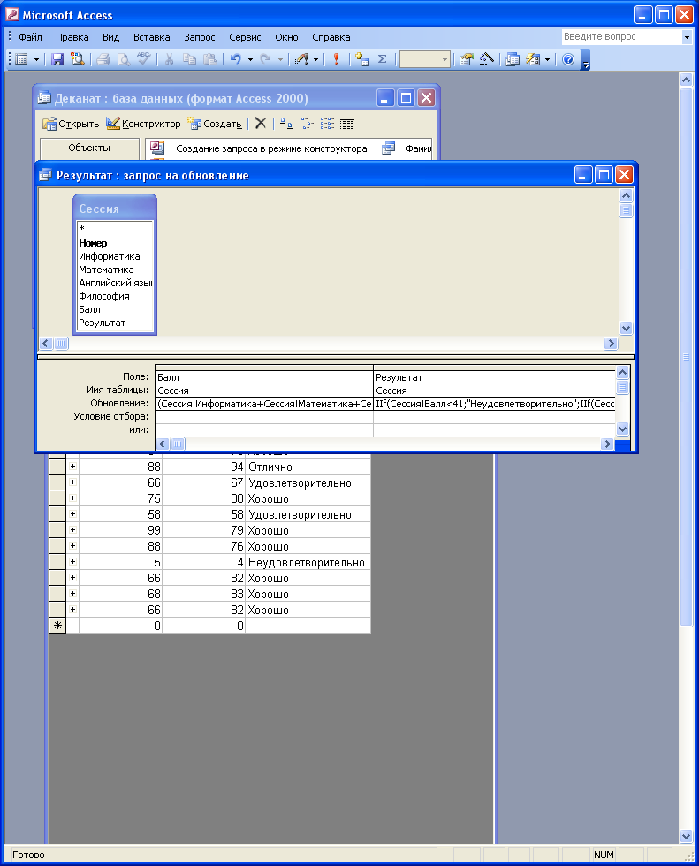The height and width of the screenshot is (866, 699).
Task: Click the Properties toolbar icon
Action: pos(467,59)
